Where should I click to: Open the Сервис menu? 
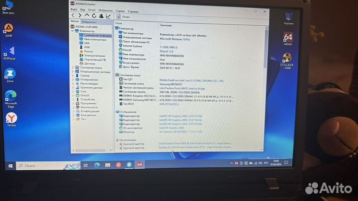tap(120, 11)
